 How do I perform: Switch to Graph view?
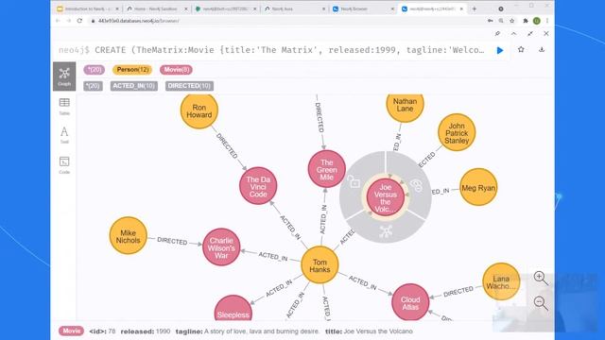(64, 76)
